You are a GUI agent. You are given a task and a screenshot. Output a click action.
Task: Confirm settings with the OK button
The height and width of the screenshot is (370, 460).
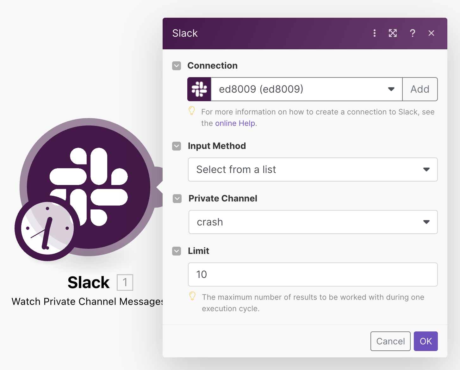coord(426,341)
